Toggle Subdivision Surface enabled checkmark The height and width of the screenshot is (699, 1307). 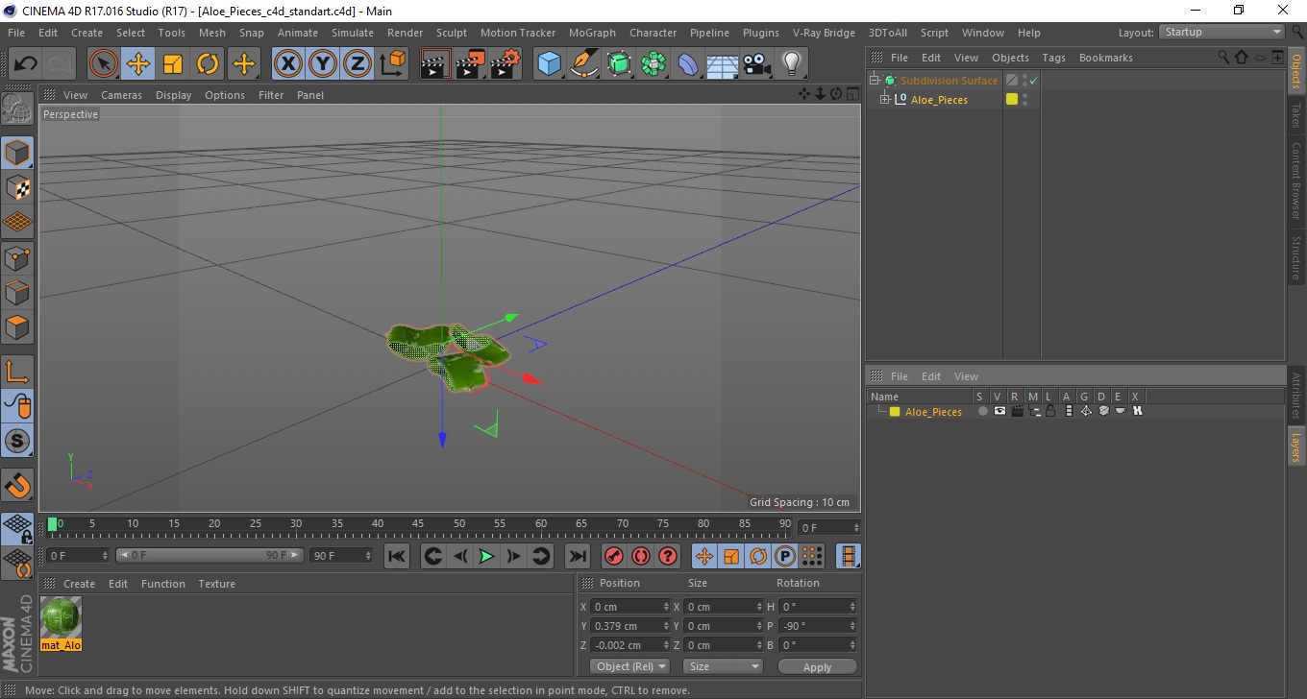point(1034,81)
